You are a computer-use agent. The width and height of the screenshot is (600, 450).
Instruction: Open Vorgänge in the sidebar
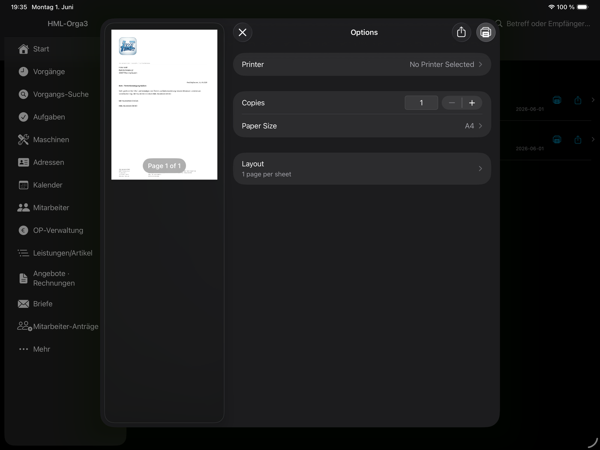click(49, 72)
